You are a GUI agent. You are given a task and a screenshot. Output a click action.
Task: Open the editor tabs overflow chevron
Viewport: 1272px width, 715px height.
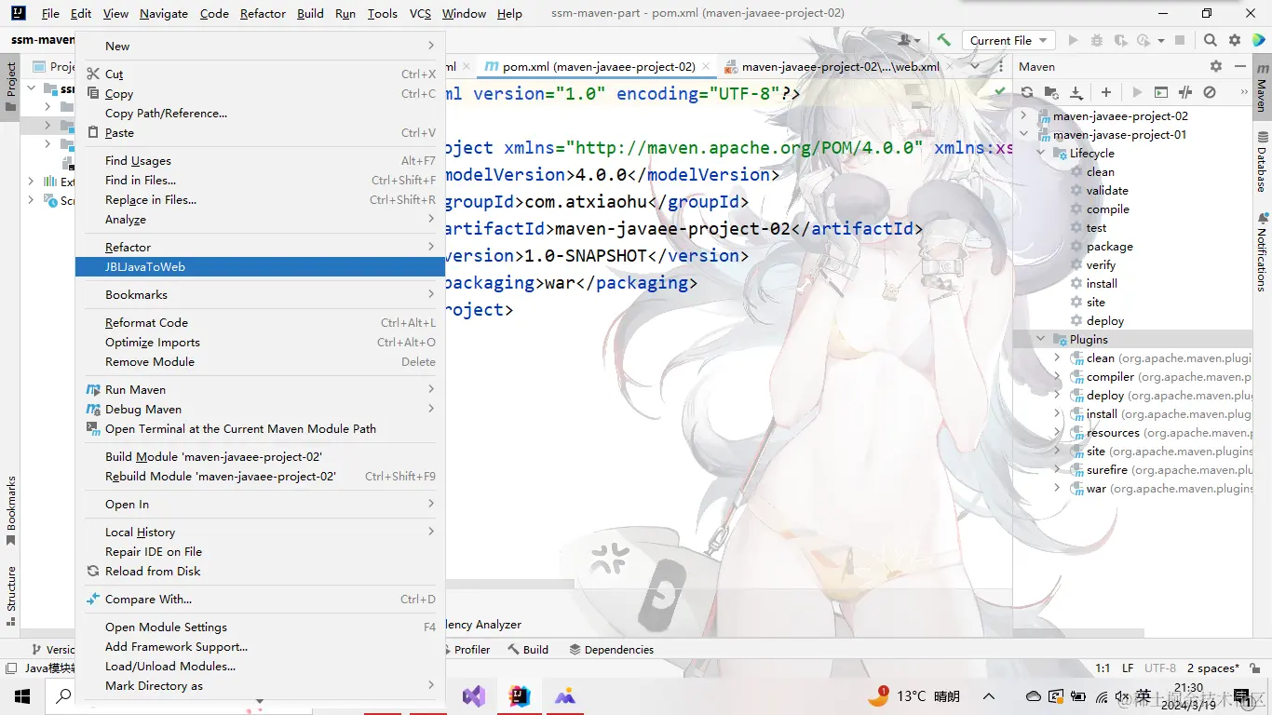pyautogui.click(x=975, y=66)
